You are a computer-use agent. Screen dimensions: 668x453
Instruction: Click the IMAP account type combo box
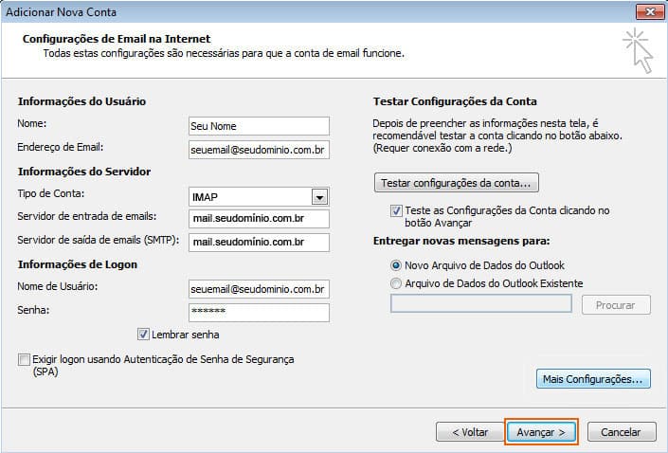[249, 196]
